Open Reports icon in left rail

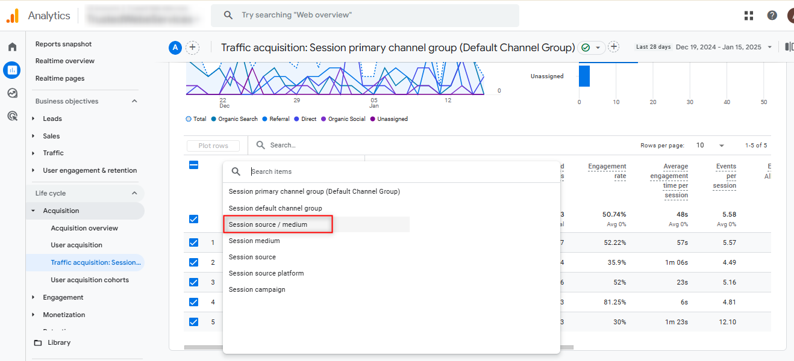(x=12, y=70)
